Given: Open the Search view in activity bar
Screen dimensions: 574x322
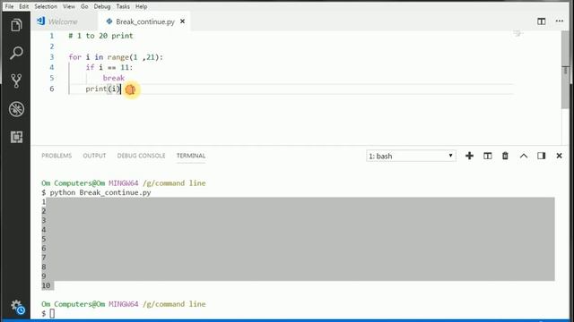Looking at the screenshot, I should [x=16, y=53].
